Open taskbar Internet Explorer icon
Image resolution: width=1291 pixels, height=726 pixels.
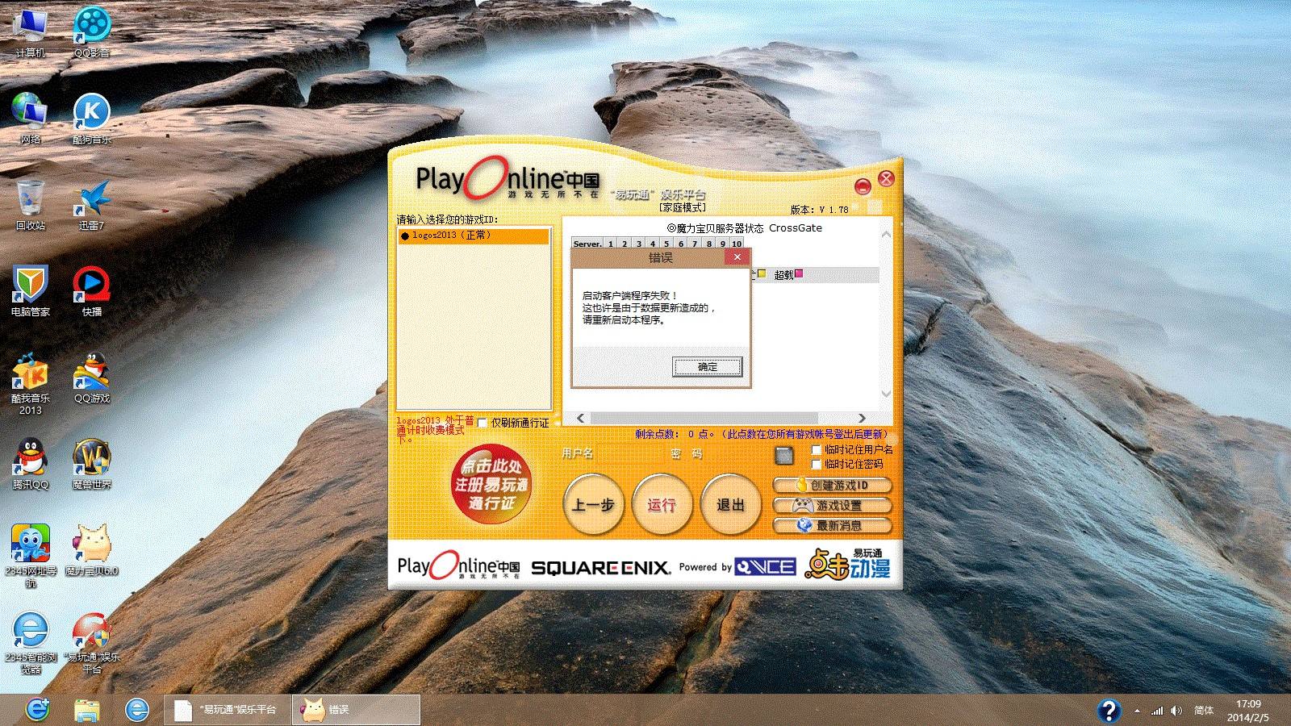137,710
